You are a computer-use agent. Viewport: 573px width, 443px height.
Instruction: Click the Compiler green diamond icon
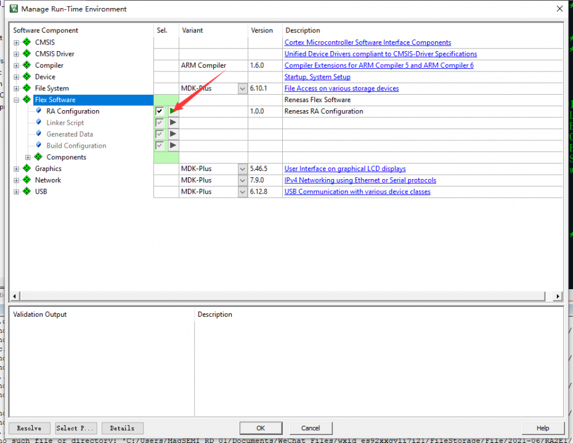click(x=26, y=65)
